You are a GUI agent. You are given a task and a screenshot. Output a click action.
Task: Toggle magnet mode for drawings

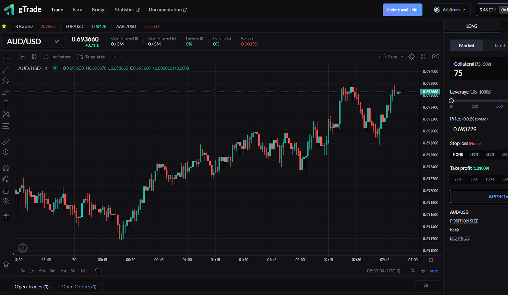[x=6, y=168]
